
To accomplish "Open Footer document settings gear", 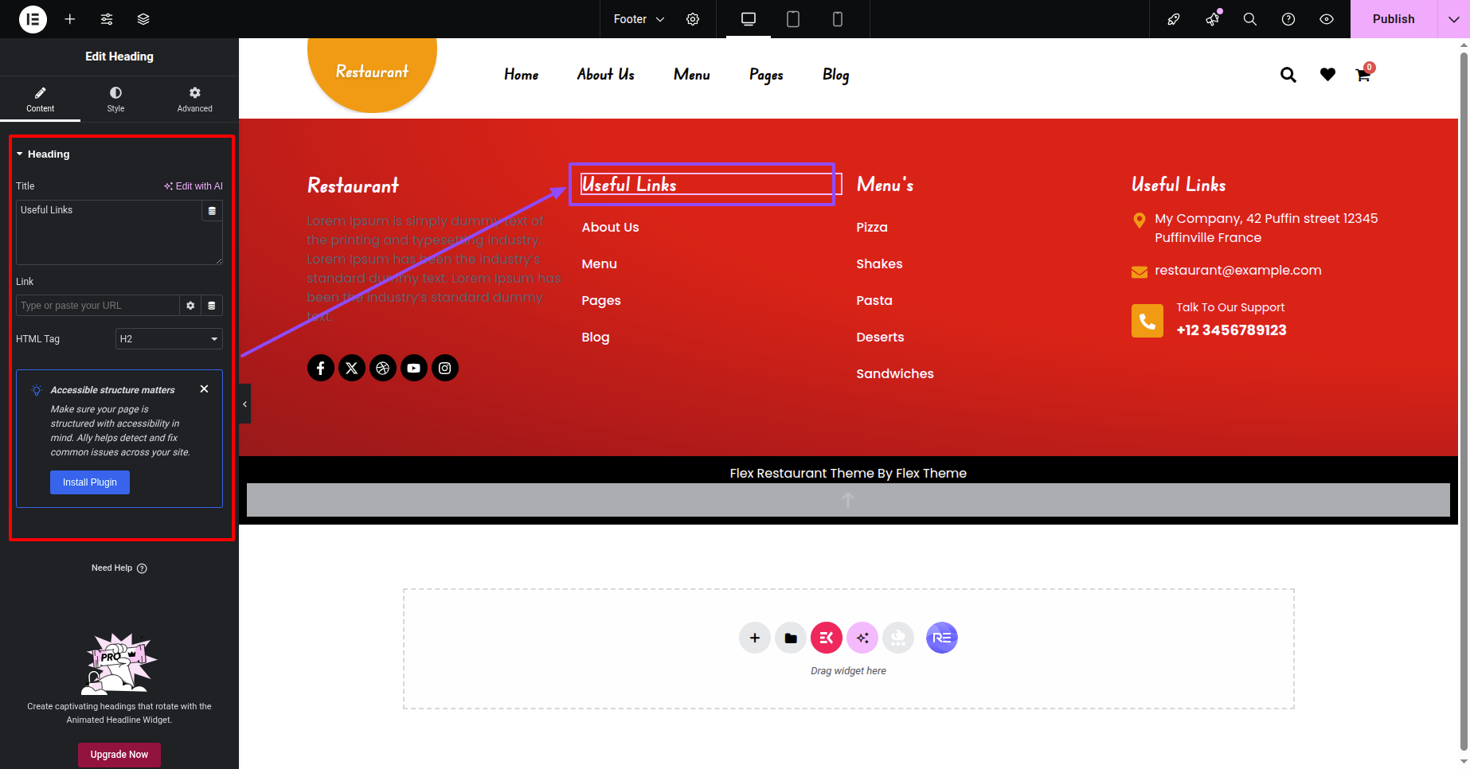I will tap(693, 19).
